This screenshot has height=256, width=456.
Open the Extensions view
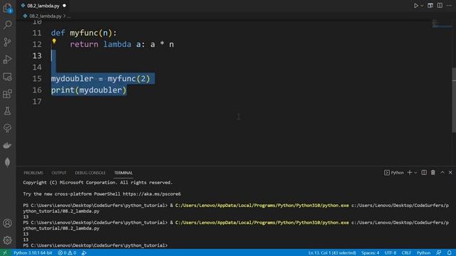click(x=7, y=94)
